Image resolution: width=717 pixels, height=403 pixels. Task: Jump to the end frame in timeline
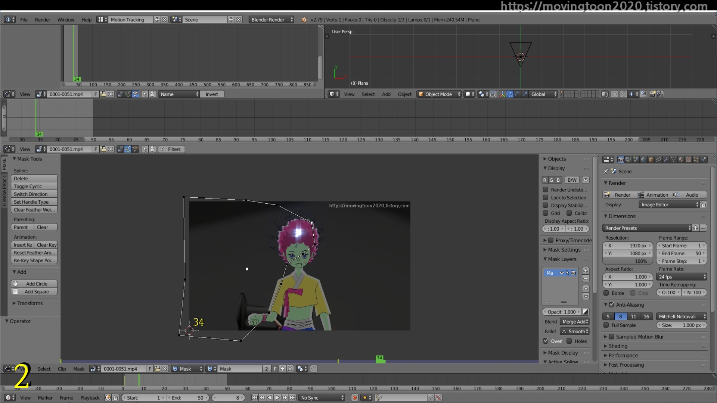tap(292, 398)
